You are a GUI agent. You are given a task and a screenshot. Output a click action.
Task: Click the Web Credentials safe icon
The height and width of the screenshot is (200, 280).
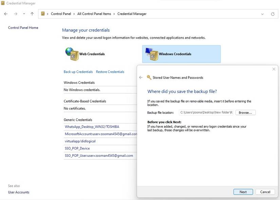pyautogui.click(x=72, y=54)
